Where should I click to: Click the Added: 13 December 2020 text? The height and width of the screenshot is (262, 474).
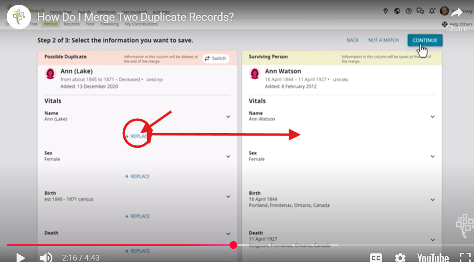pos(89,86)
